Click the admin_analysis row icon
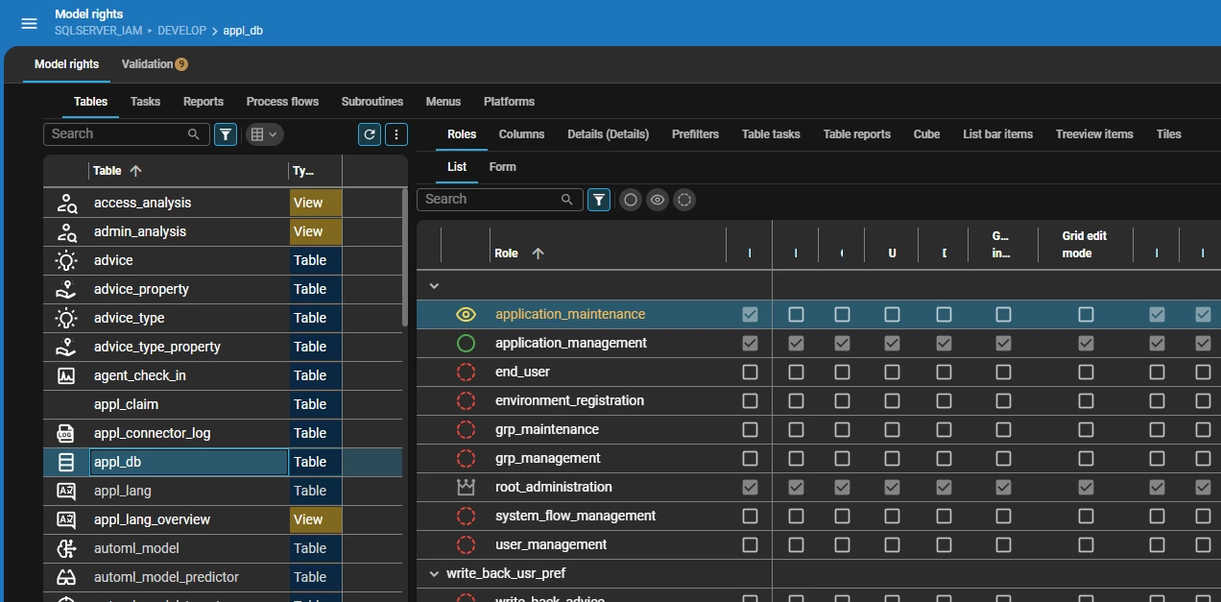 click(x=66, y=231)
